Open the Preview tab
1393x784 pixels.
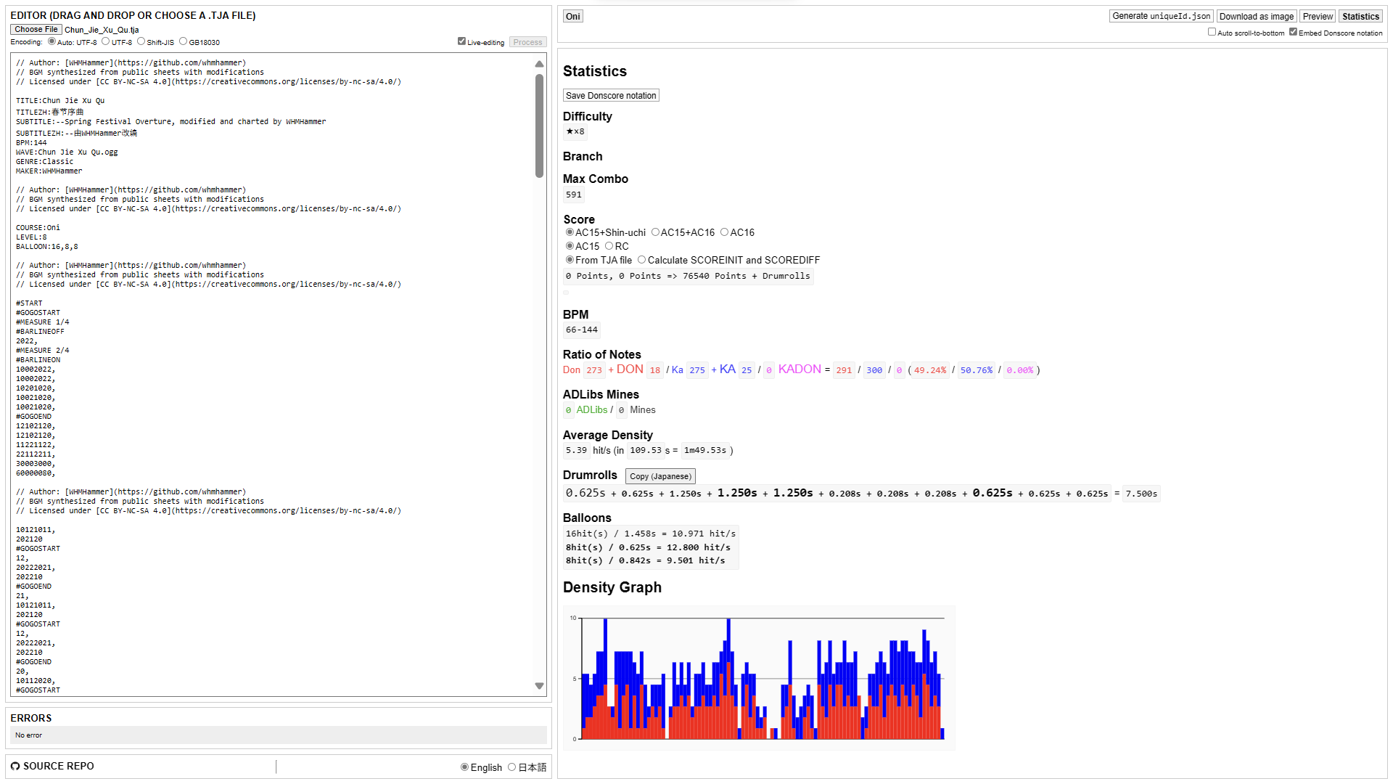(x=1318, y=16)
